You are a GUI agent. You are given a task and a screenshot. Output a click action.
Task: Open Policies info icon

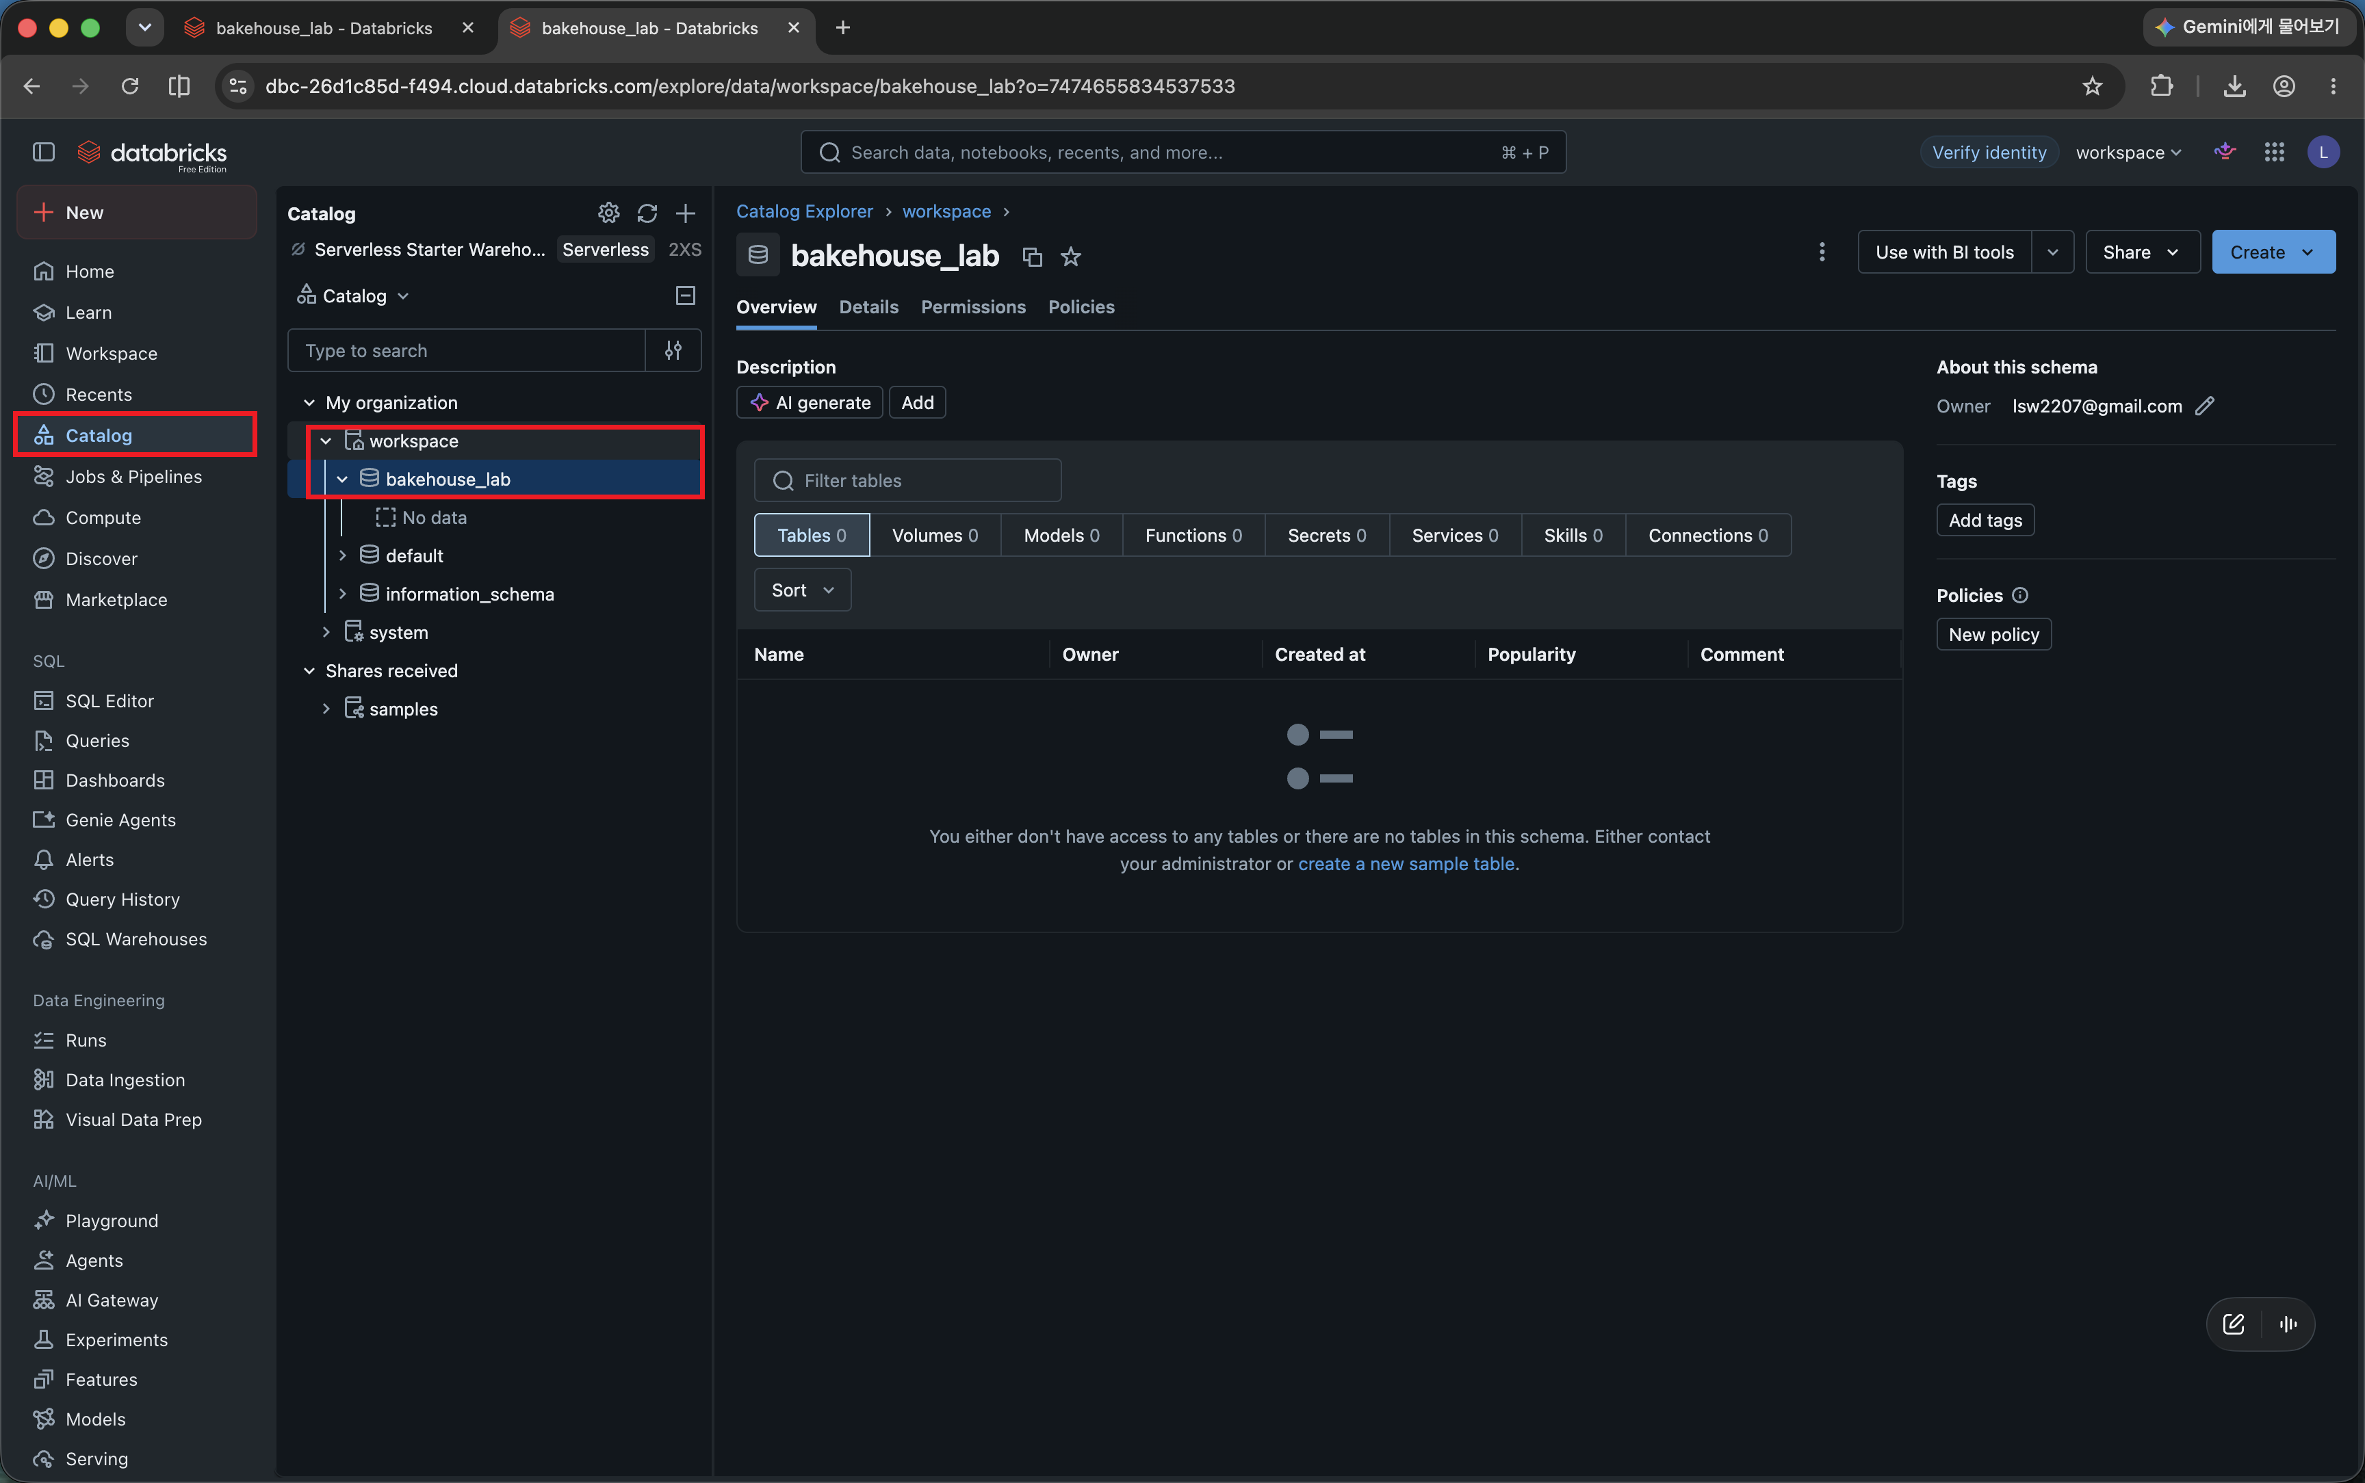point(2019,595)
